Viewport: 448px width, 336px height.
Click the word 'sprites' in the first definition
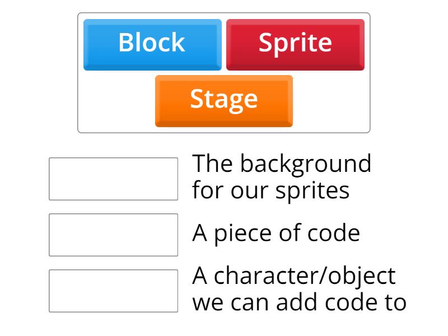coord(312,191)
